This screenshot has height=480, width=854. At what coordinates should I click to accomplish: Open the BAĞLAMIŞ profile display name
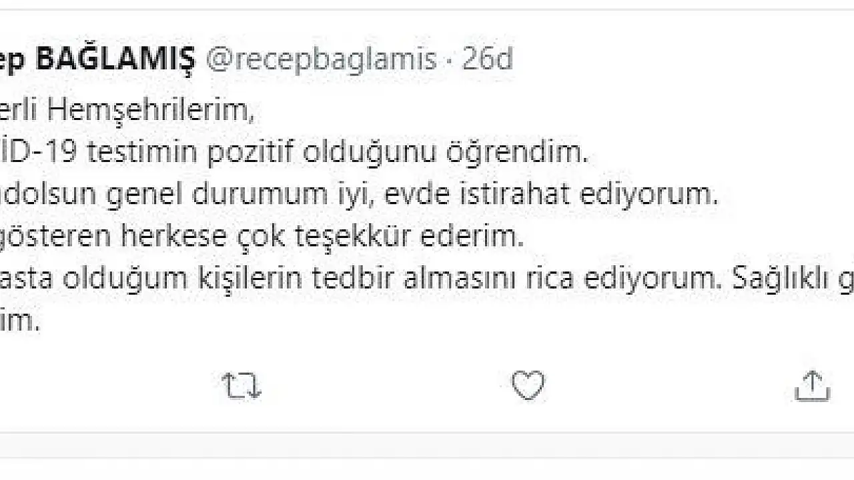click(115, 60)
